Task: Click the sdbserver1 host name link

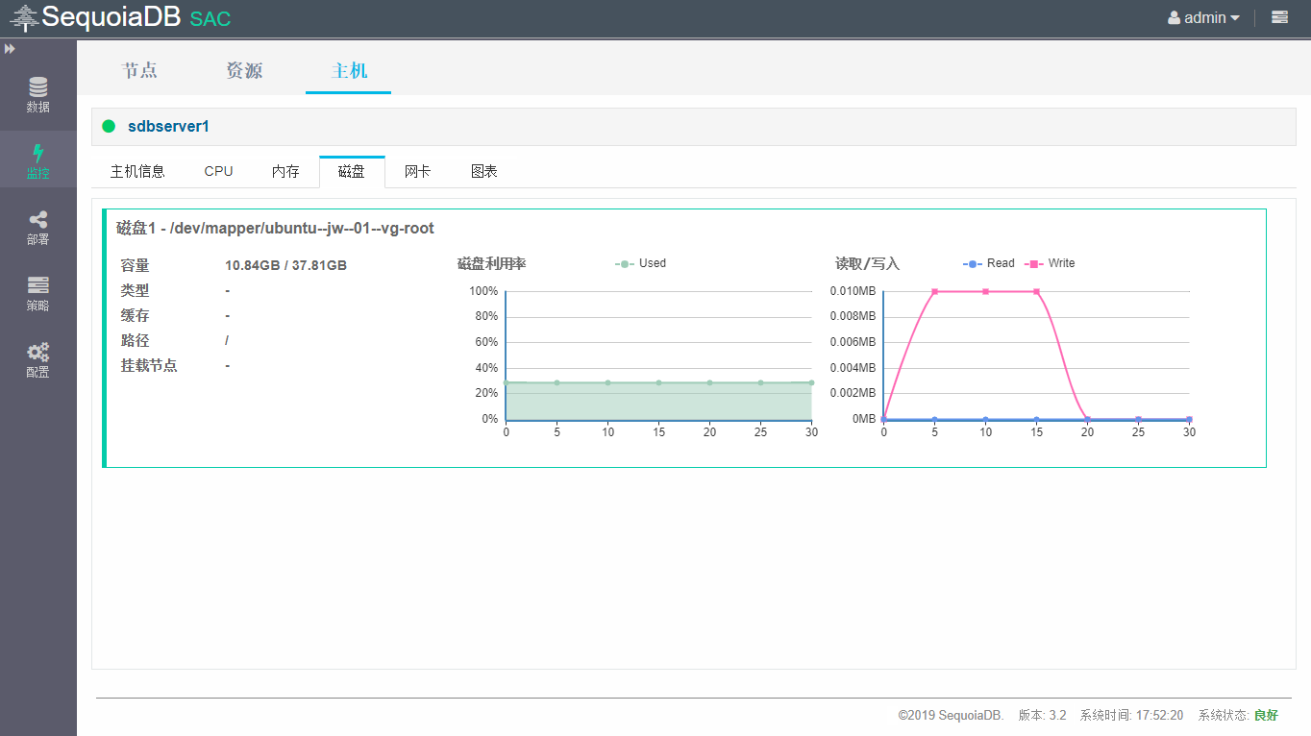Action: [168, 126]
